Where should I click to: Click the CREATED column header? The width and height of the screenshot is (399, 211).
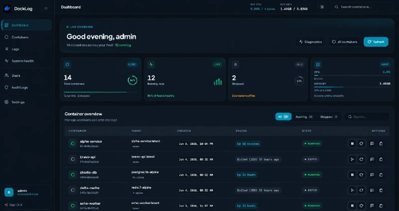tap(184, 131)
